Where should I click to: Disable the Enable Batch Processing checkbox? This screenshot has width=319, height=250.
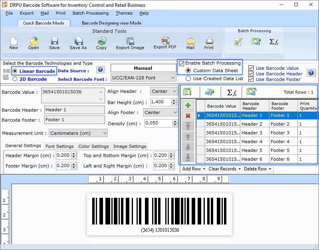pyautogui.click(x=182, y=63)
